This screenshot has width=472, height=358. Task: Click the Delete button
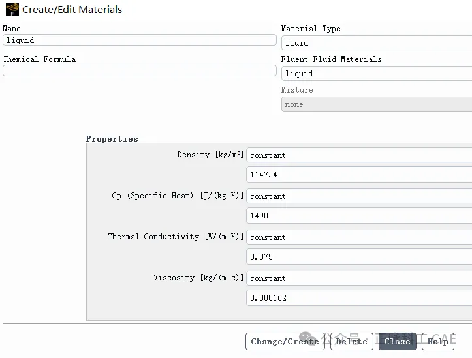coord(352,342)
